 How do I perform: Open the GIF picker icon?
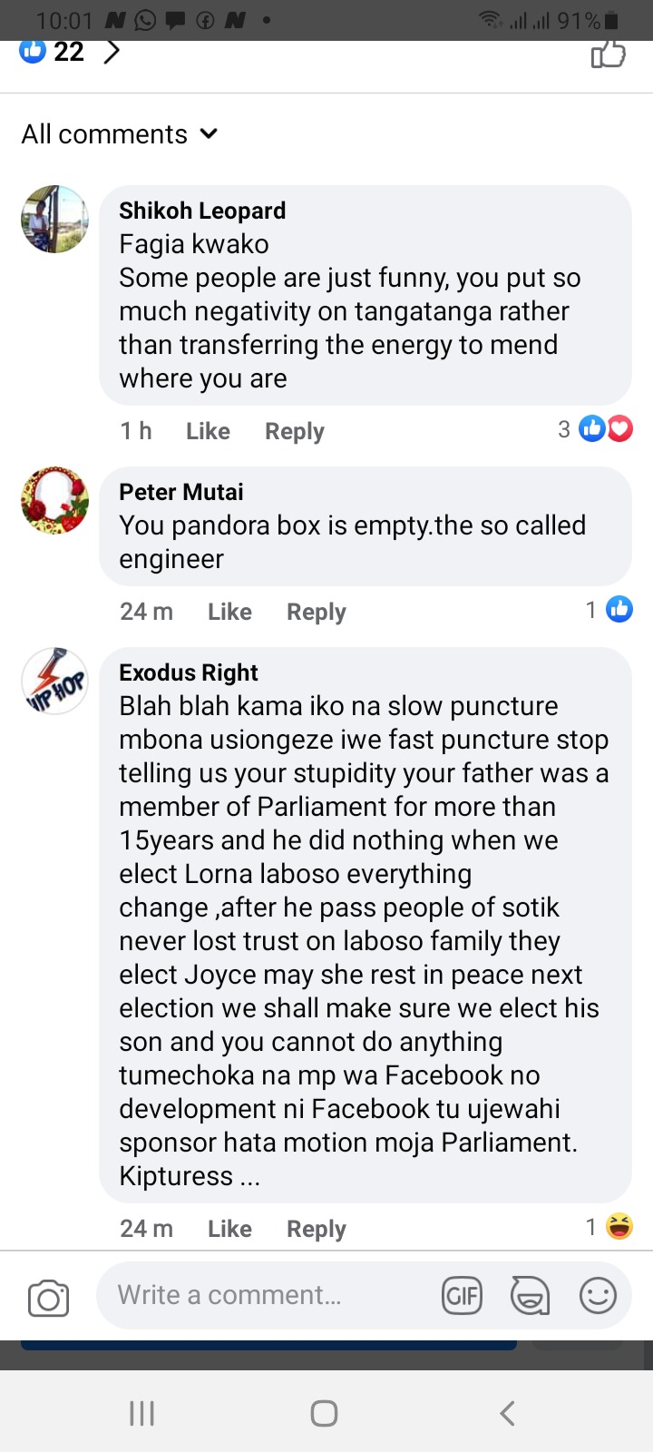(462, 1296)
